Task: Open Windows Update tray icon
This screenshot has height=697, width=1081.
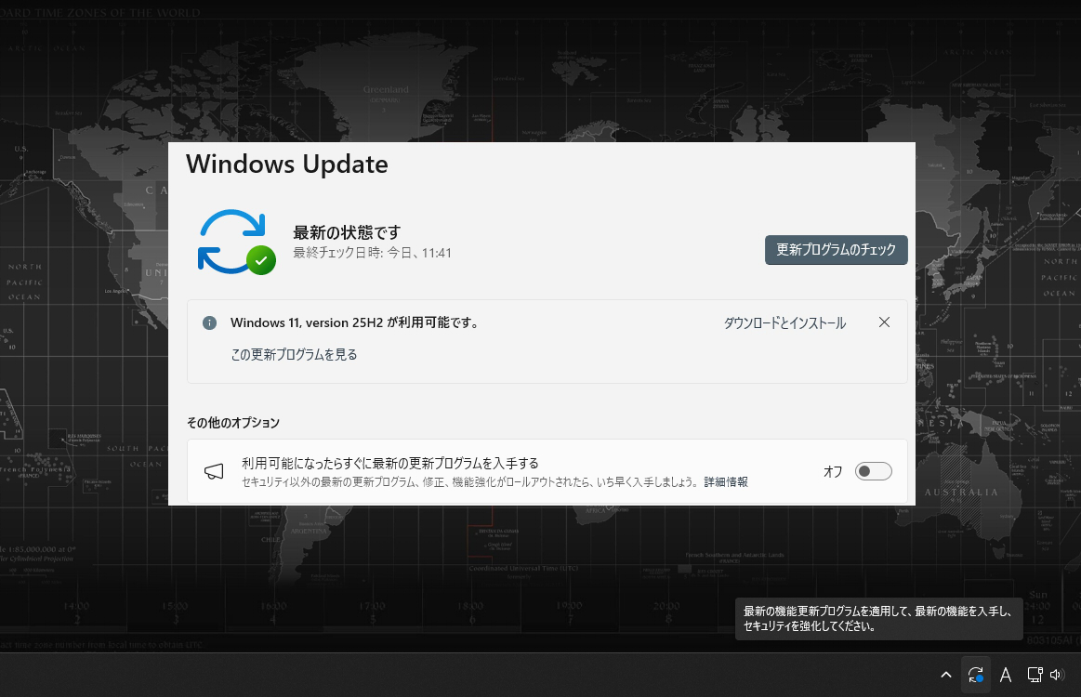Action: (x=976, y=675)
